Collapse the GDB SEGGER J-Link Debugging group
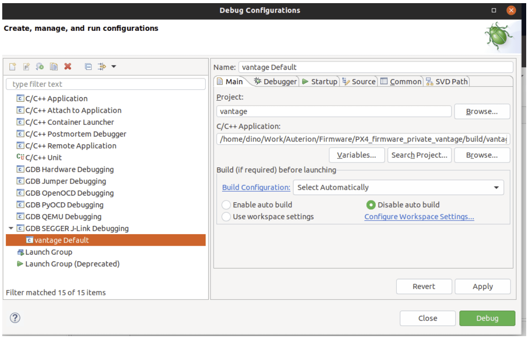The image size is (528, 337). pos(11,228)
